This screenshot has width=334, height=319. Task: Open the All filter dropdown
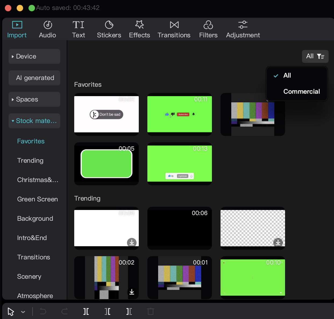pos(315,56)
